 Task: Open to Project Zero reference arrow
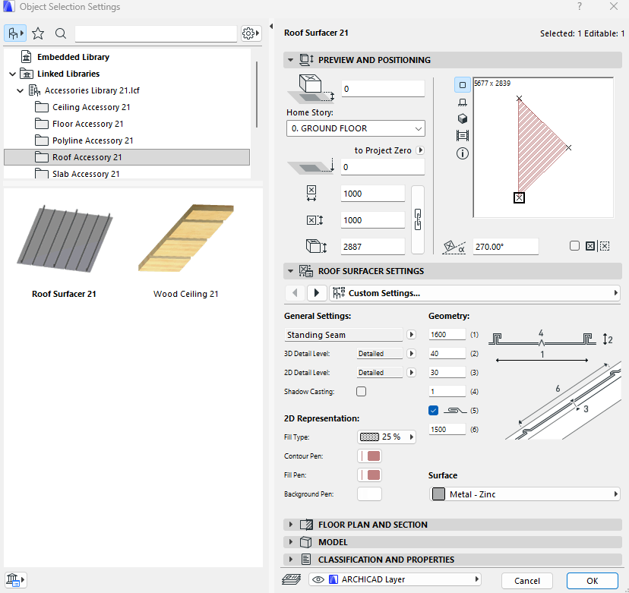click(x=420, y=150)
